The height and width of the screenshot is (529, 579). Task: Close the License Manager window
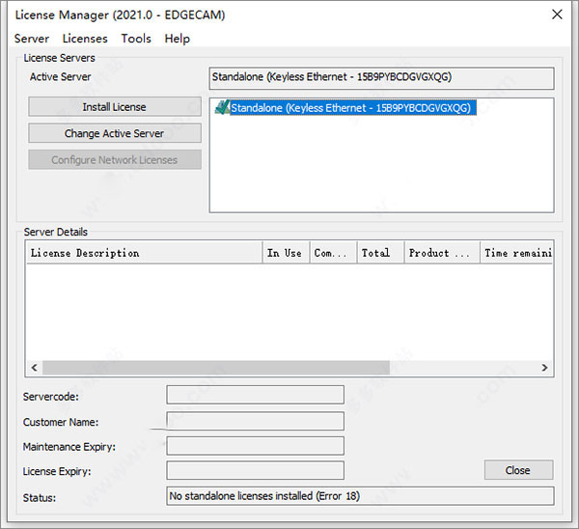(x=557, y=14)
